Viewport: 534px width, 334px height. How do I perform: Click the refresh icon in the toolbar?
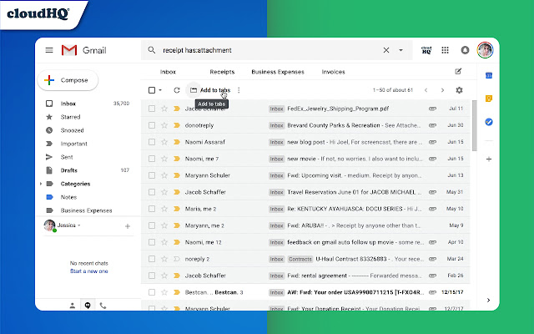pos(177,90)
